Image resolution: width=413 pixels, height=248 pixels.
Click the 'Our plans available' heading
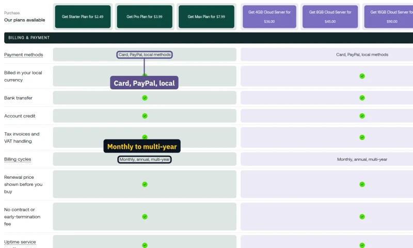click(24, 20)
